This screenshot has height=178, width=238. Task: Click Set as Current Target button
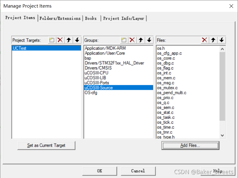(x=46, y=145)
